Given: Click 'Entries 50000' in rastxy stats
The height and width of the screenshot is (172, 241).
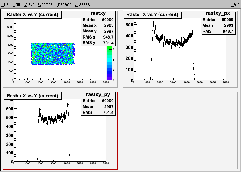Looking at the screenshot, I should pyautogui.click(x=98, y=20).
